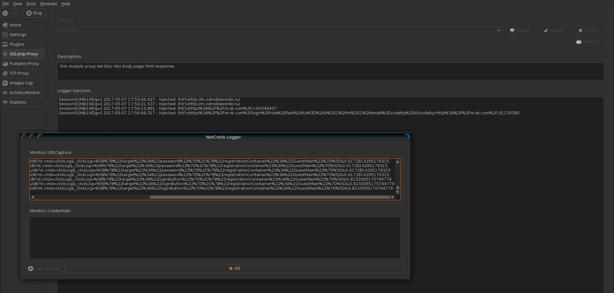Screen dimensions: 614x293
Task: Open the Activity-Monitor eye icon
Action: point(5,93)
